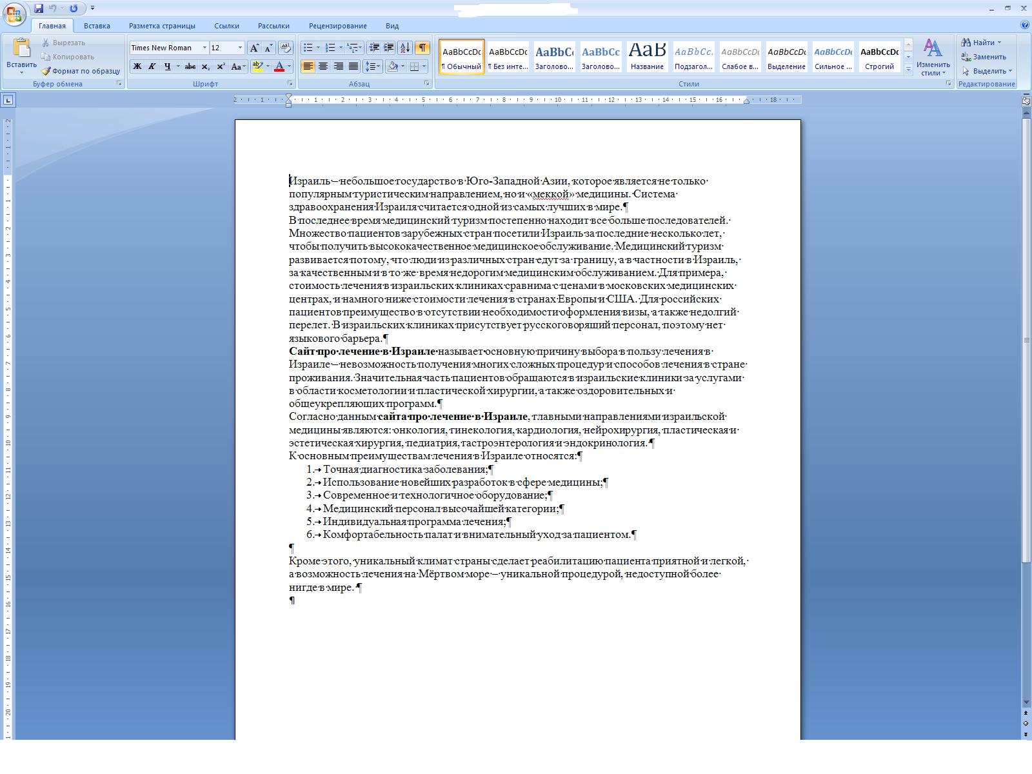Open Стили pane launcher
1032x774 pixels.
pyautogui.click(x=948, y=84)
